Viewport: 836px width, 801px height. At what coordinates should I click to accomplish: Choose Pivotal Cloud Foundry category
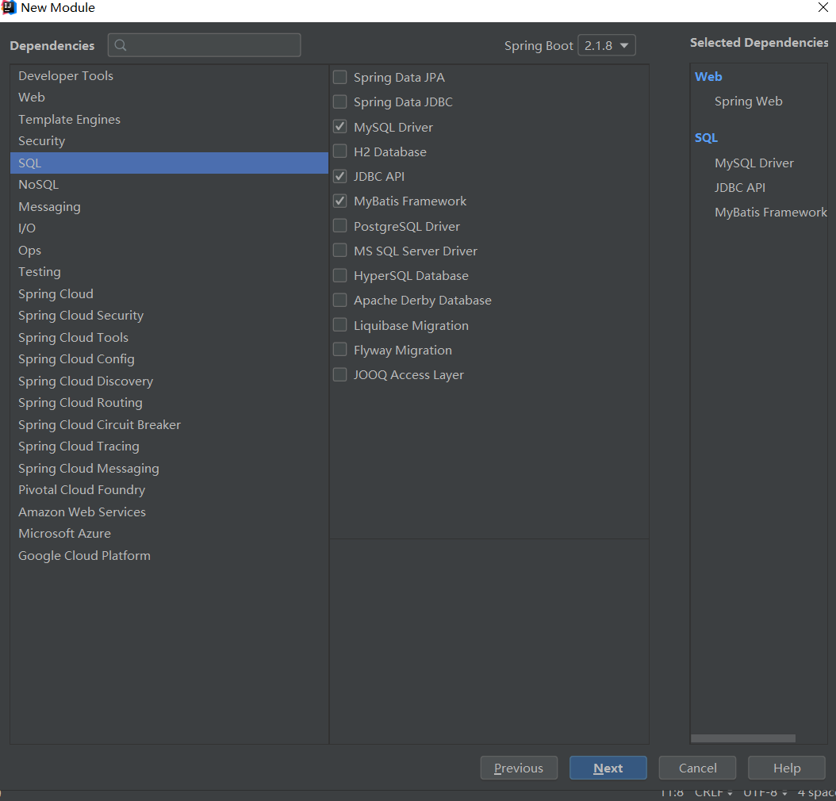[x=169, y=490]
